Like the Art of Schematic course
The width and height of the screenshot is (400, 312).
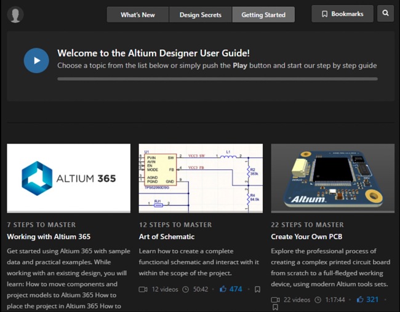223,289
